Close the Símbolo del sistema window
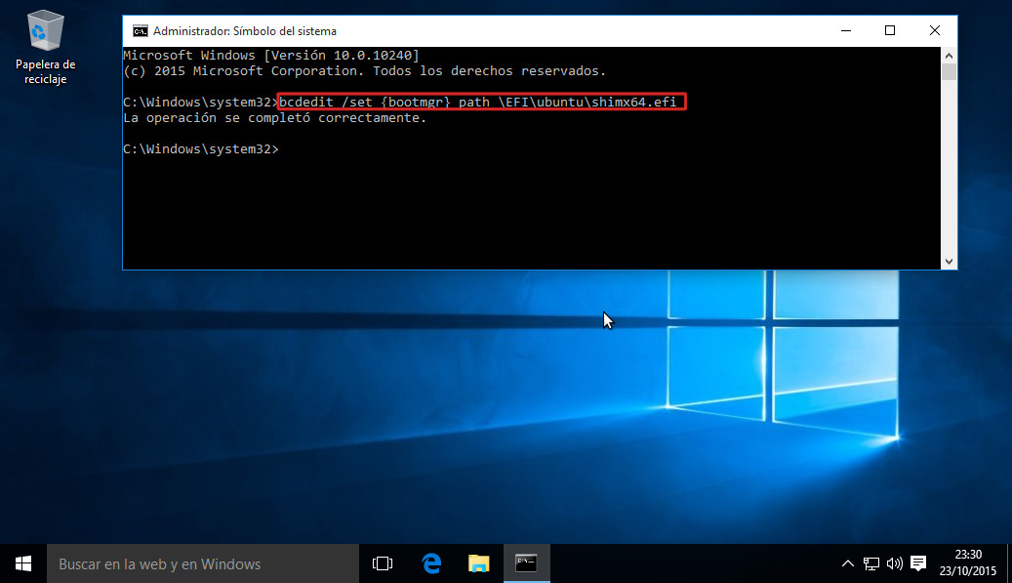 pyautogui.click(x=934, y=30)
